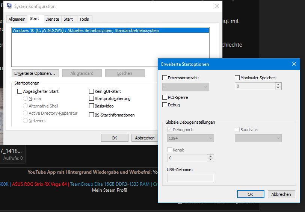Increase Kanal value with up arrow
305x212 pixels.
pyautogui.click(x=211, y=156)
